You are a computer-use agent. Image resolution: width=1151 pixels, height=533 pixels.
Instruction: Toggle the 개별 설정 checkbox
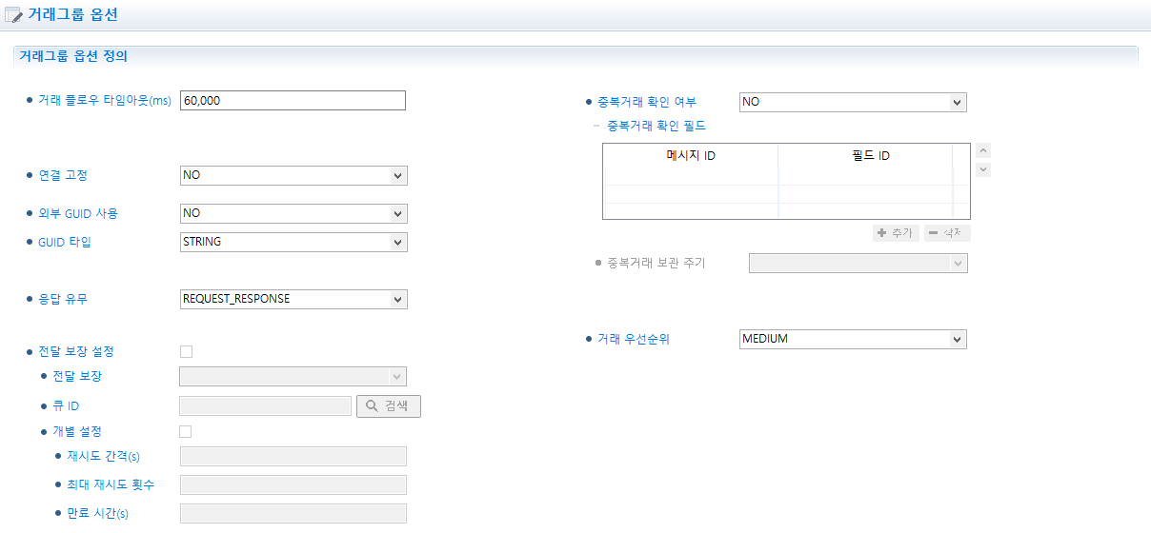tap(186, 432)
